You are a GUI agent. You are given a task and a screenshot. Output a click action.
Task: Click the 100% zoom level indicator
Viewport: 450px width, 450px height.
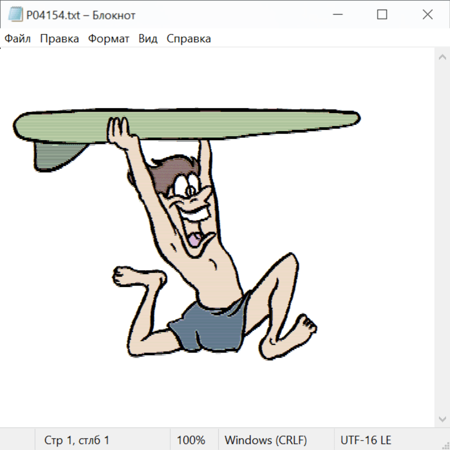[x=191, y=440]
